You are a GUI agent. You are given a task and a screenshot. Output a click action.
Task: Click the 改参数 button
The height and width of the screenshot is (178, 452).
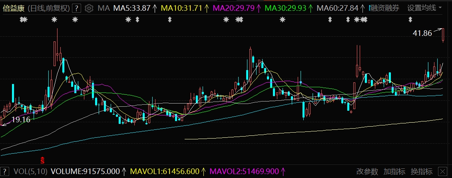tap(367, 172)
